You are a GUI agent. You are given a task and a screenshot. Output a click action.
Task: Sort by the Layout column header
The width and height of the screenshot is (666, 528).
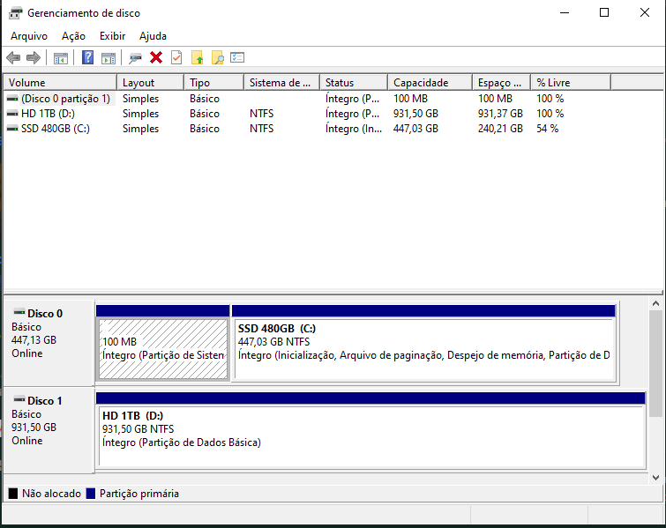(150, 82)
